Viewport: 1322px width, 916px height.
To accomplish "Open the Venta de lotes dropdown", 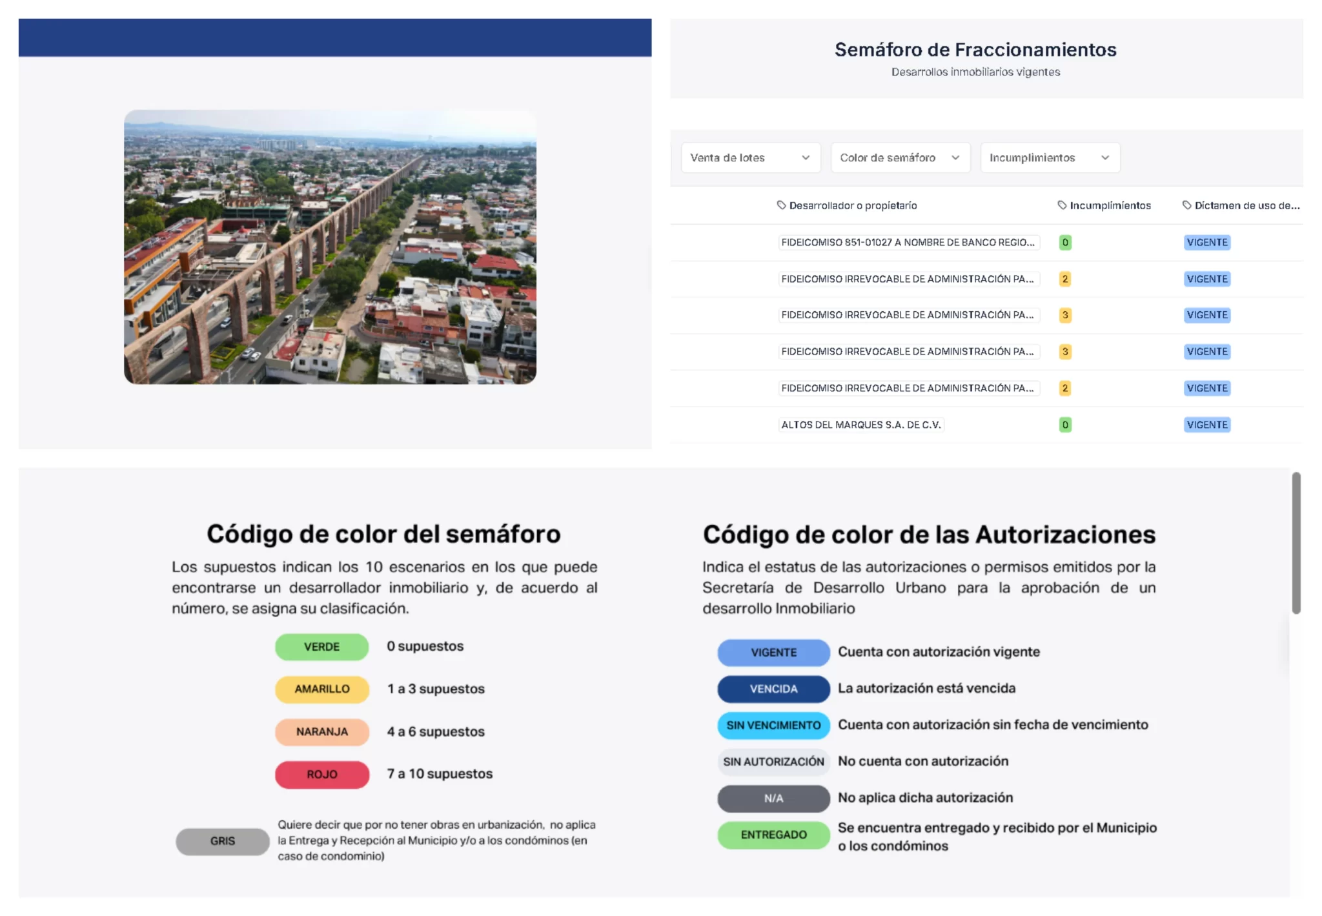I will pos(750,158).
